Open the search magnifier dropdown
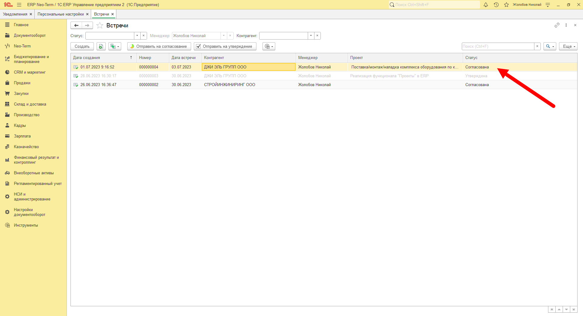Viewport: 583px width, 316px height. point(550,46)
